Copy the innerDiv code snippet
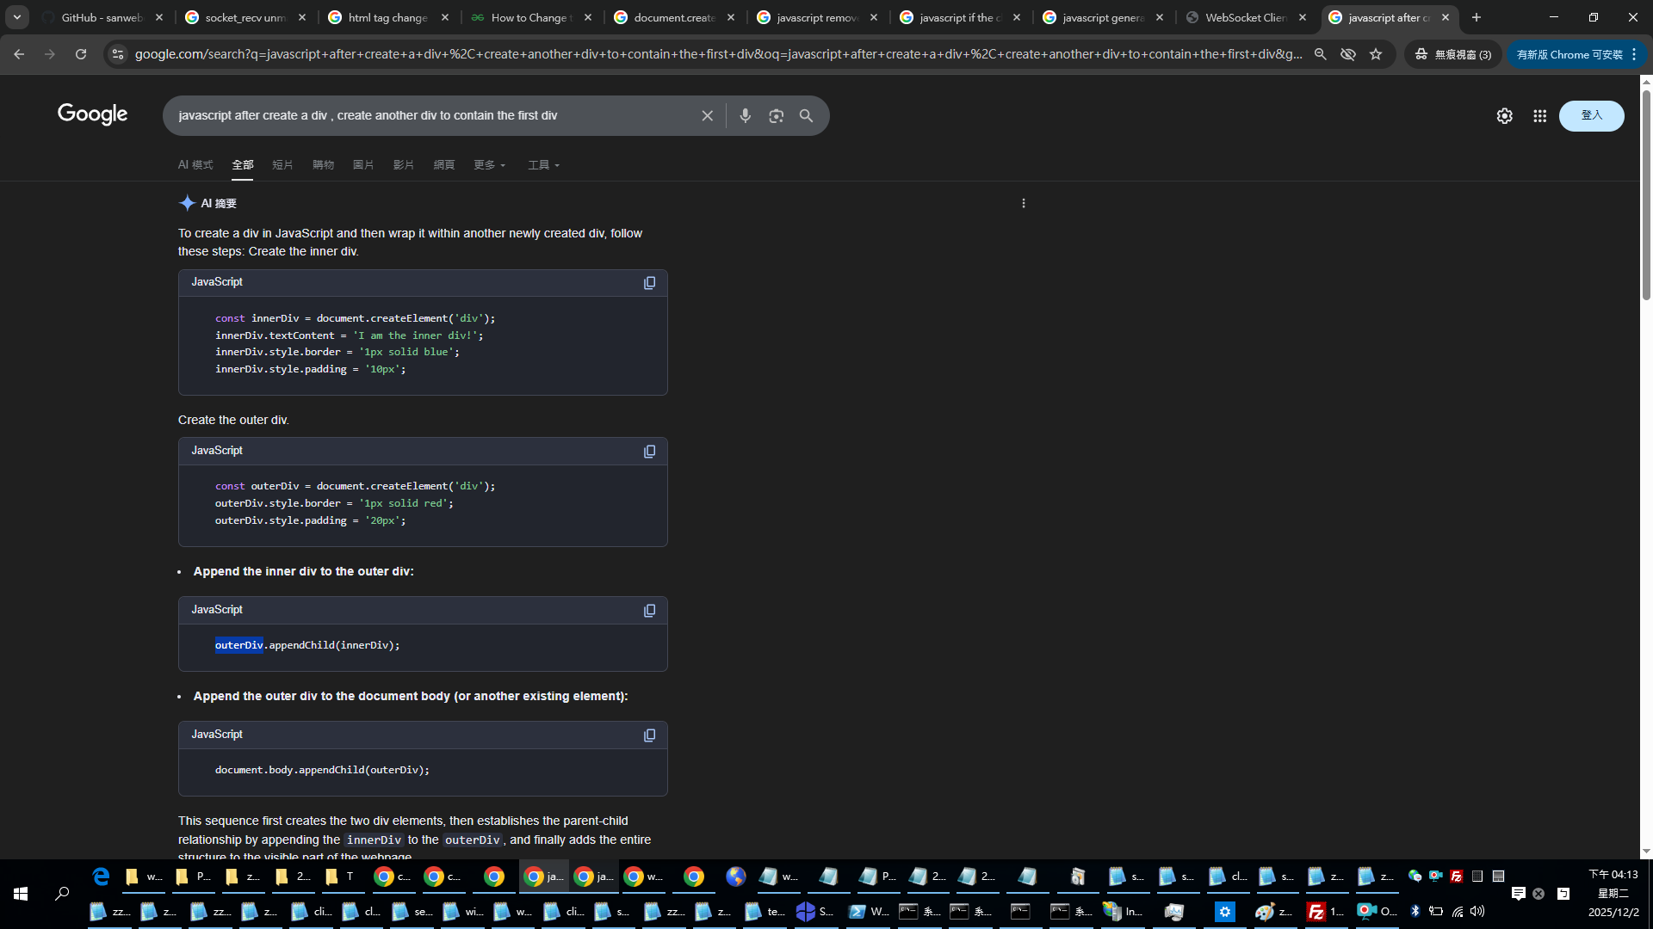This screenshot has height=929, width=1653. (x=649, y=283)
